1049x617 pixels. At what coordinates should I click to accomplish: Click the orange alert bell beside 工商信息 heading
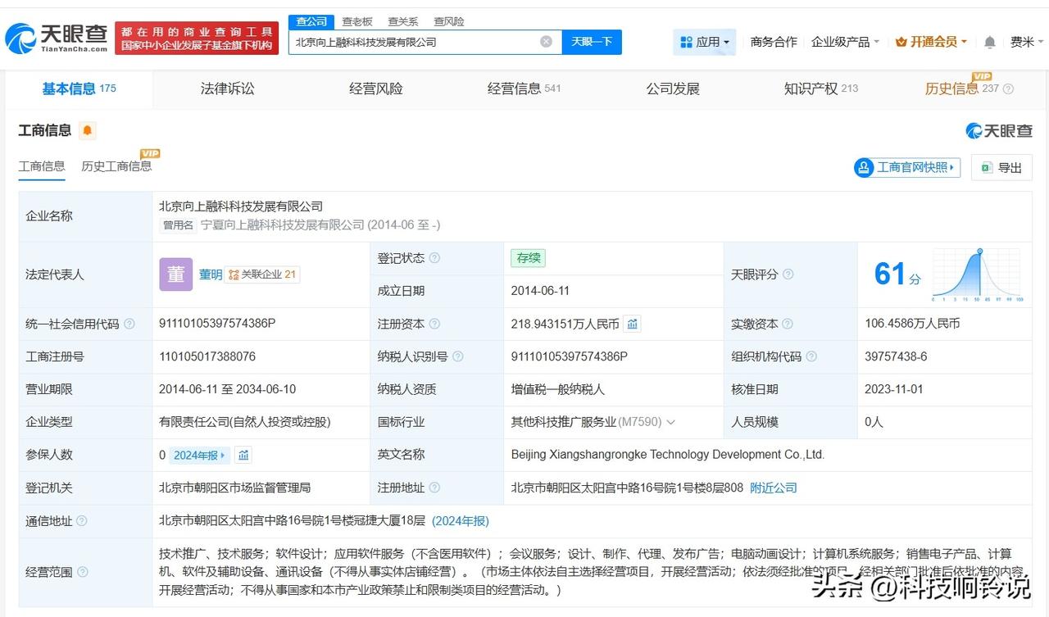click(88, 130)
